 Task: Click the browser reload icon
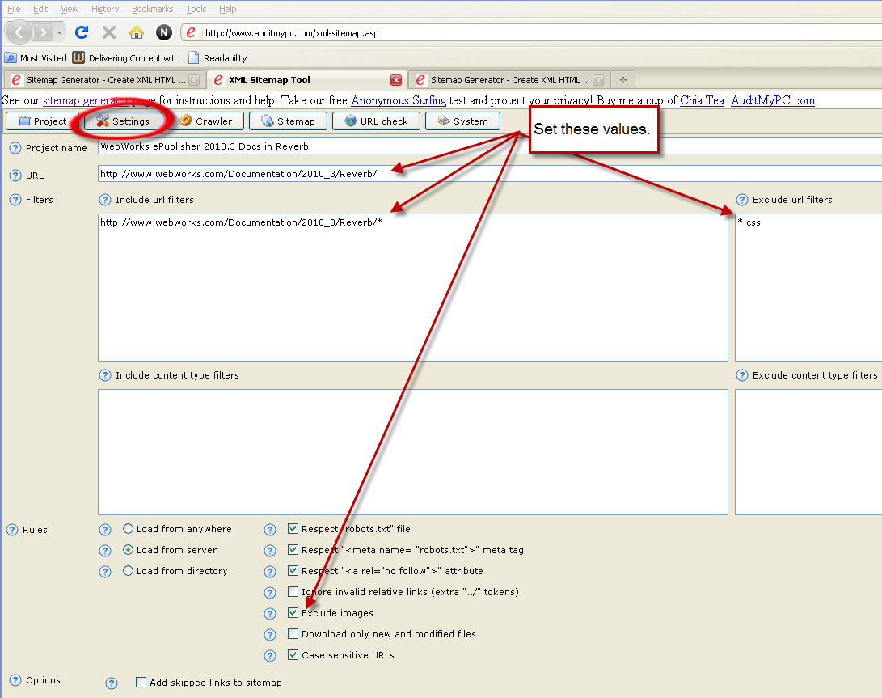[x=81, y=33]
